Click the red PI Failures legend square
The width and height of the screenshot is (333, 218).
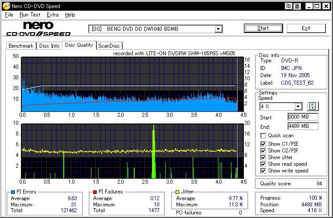click(x=95, y=192)
